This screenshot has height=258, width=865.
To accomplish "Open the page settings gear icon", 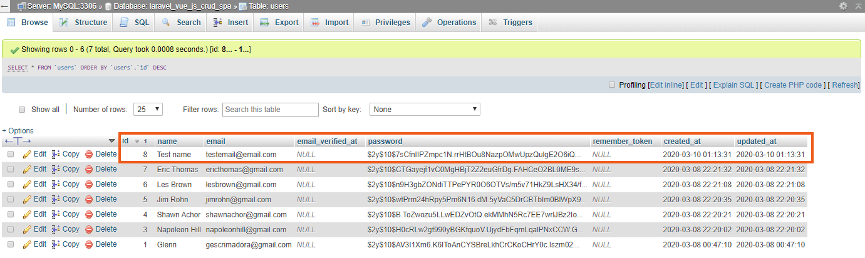I will tap(843, 6).
